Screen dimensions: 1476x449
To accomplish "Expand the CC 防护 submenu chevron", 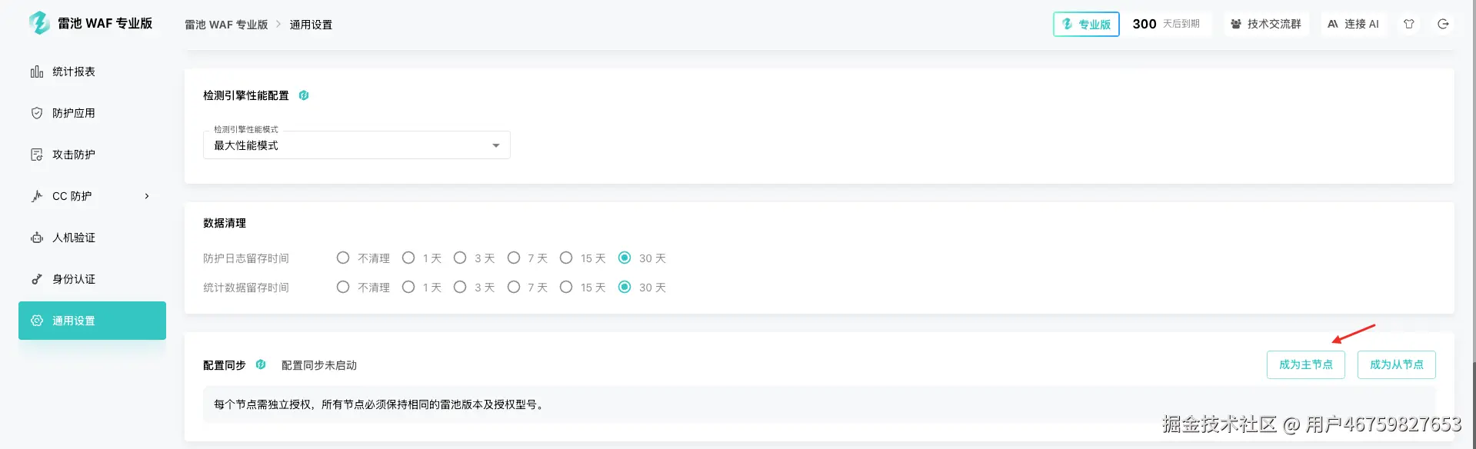I will [x=147, y=196].
